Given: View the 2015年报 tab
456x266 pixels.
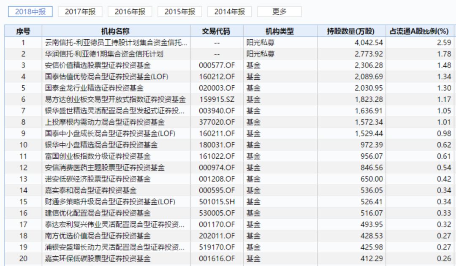Looking at the screenshot, I should pyautogui.click(x=180, y=12).
